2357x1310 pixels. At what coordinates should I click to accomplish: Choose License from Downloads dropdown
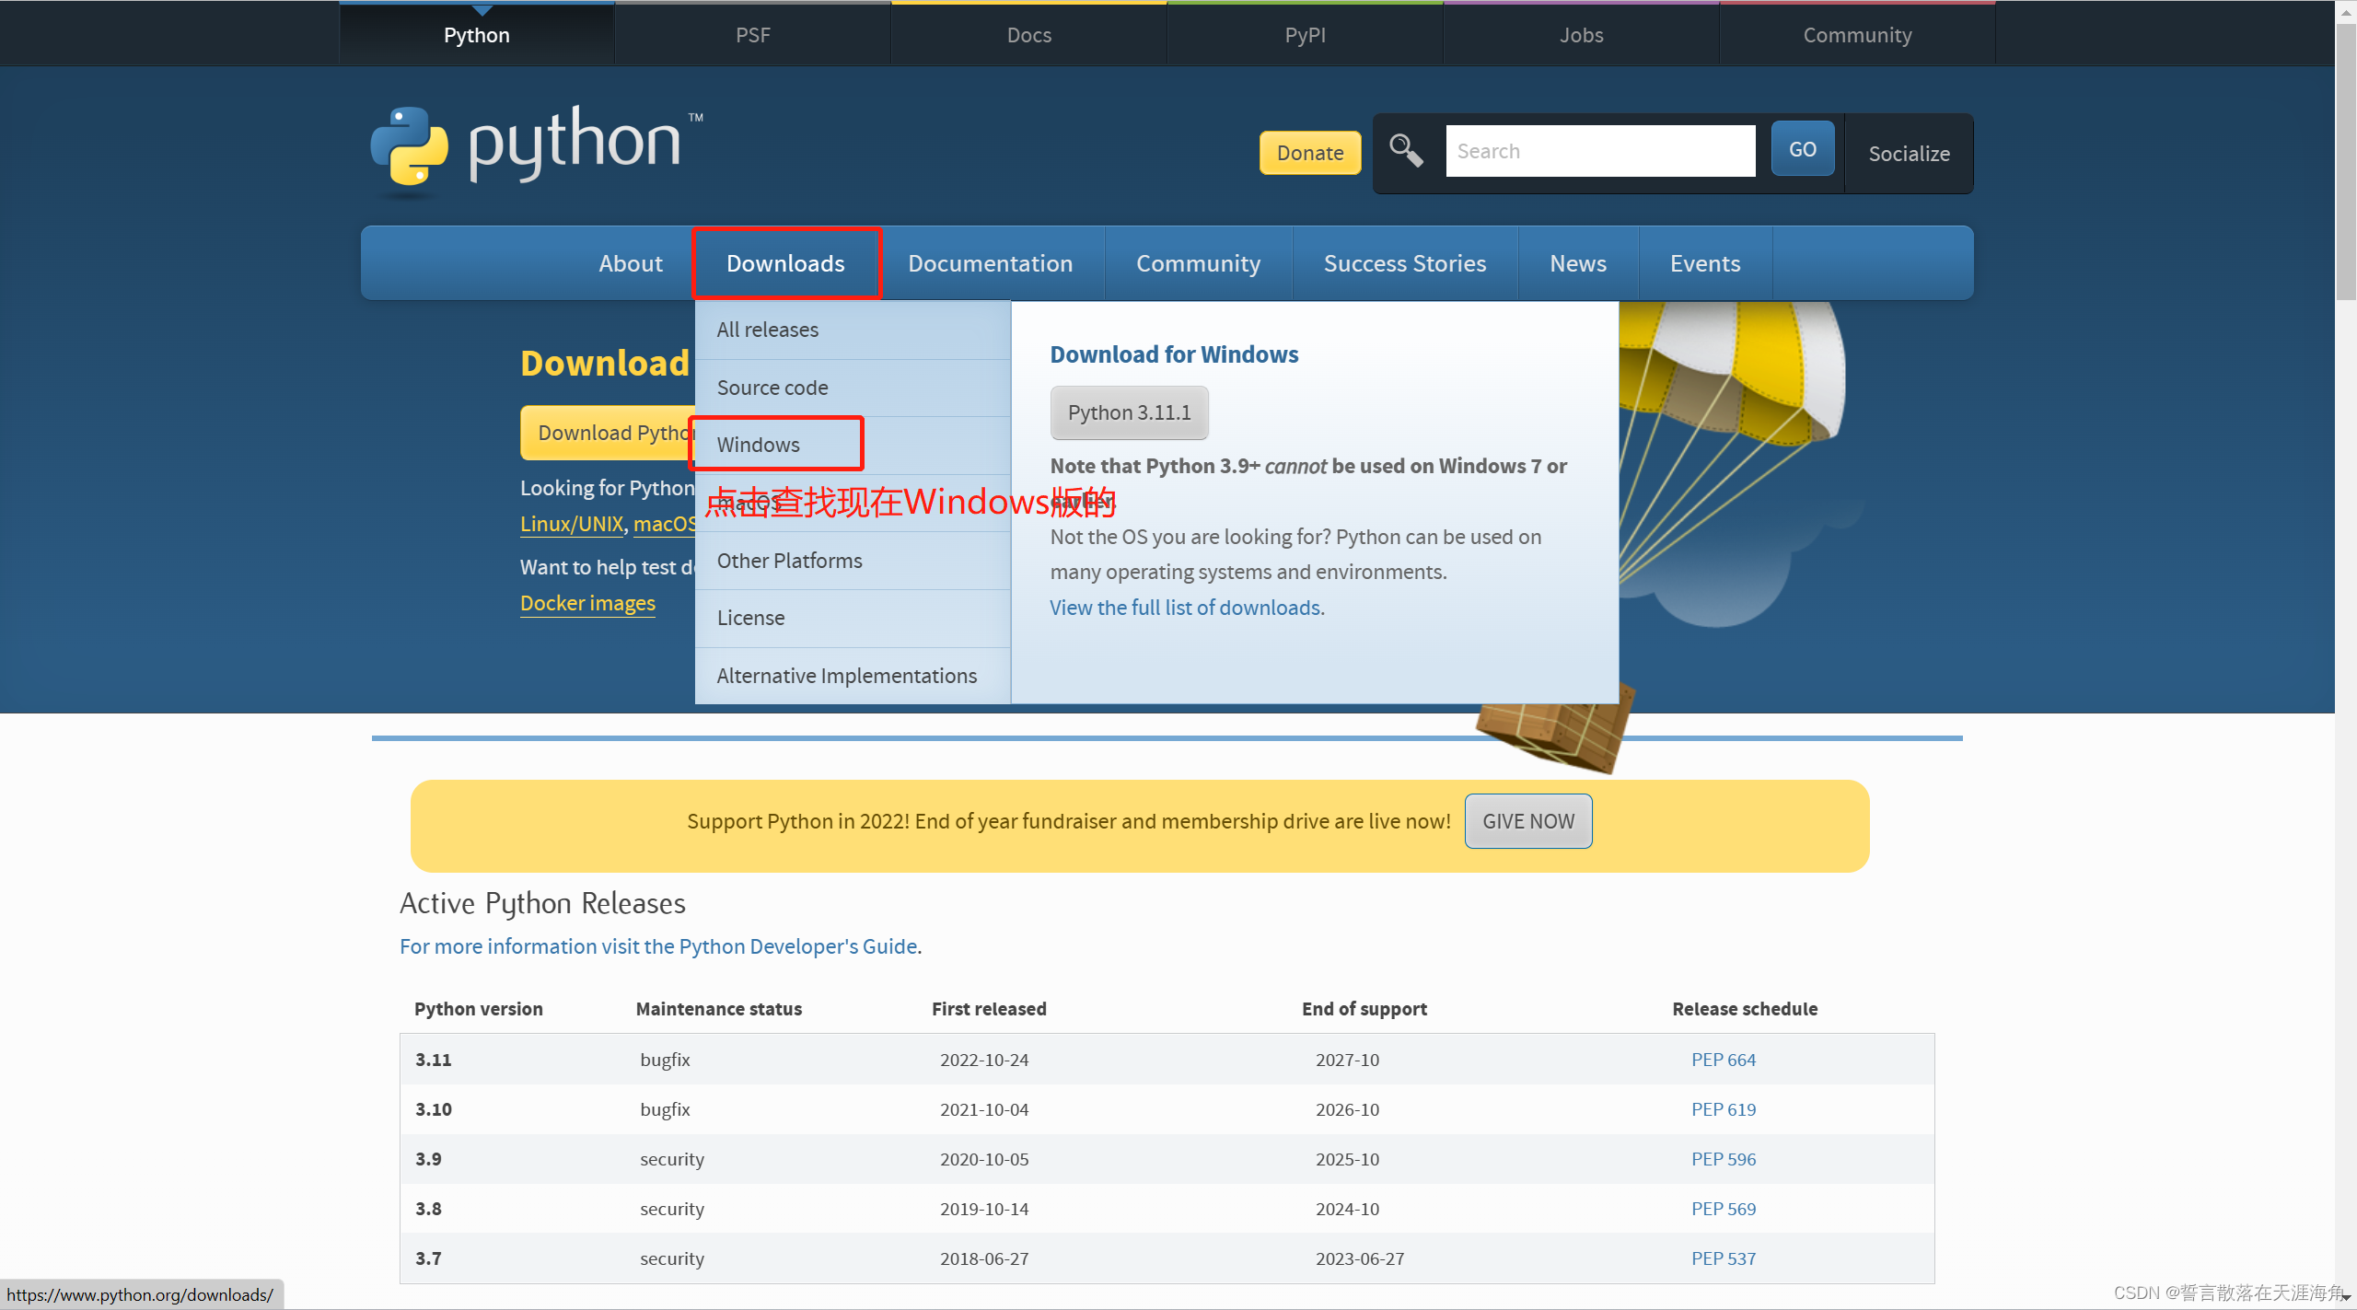[853, 618]
